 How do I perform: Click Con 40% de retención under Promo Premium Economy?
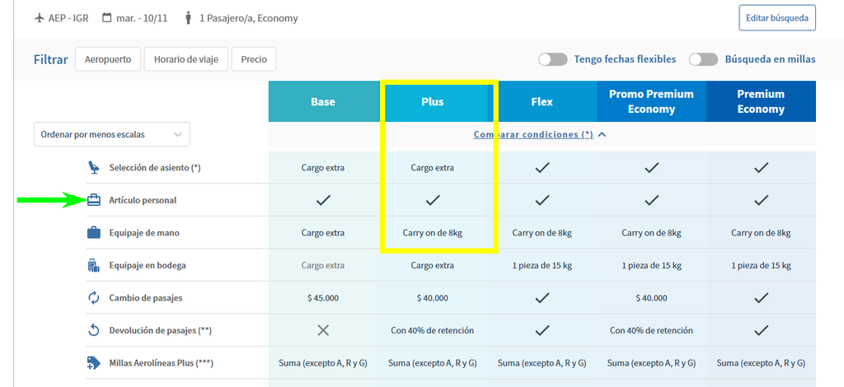(x=651, y=330)
